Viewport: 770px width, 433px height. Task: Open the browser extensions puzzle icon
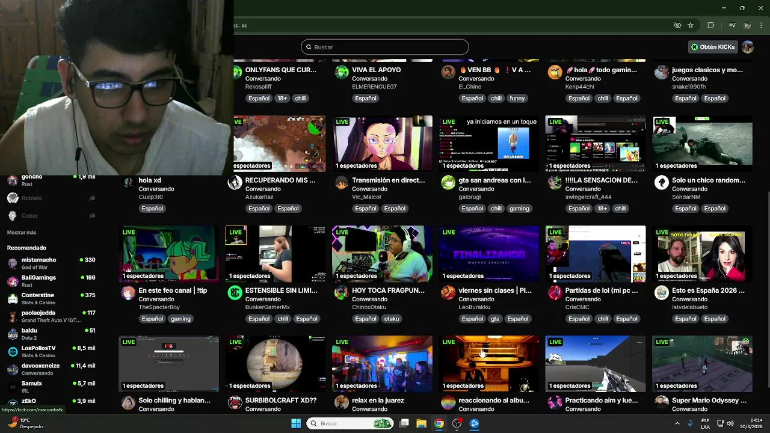point(710,25)
